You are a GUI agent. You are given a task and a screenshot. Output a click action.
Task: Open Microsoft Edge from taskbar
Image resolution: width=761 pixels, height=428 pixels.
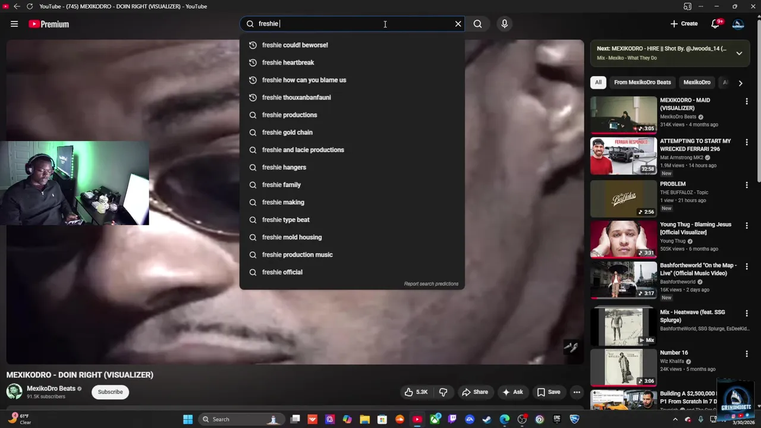504,419
